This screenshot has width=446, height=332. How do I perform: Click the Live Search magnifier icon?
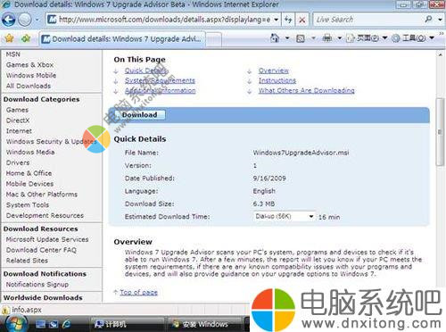(428, 20)
